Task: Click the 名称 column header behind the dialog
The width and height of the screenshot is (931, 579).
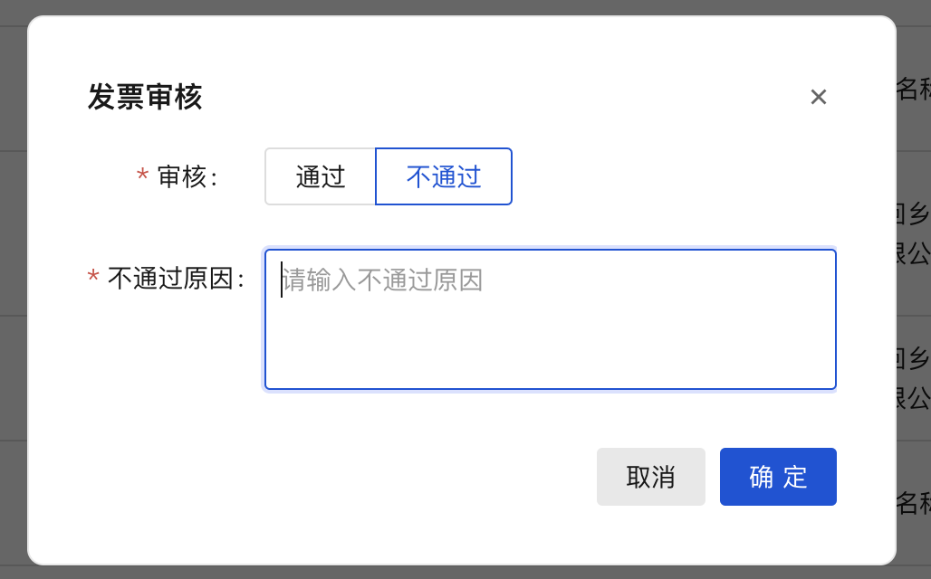Action: click(921, 89)
